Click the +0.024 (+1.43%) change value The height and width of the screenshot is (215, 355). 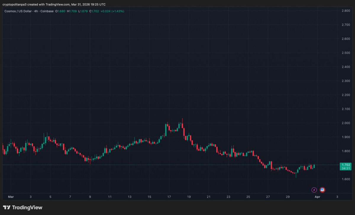[x=112, y=11]
